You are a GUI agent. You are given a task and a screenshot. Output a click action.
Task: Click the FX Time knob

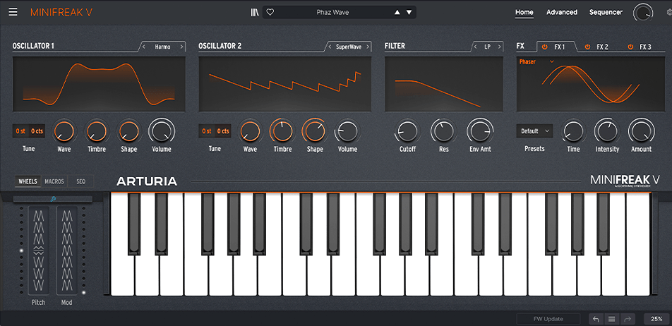click(x=573, y=131)
